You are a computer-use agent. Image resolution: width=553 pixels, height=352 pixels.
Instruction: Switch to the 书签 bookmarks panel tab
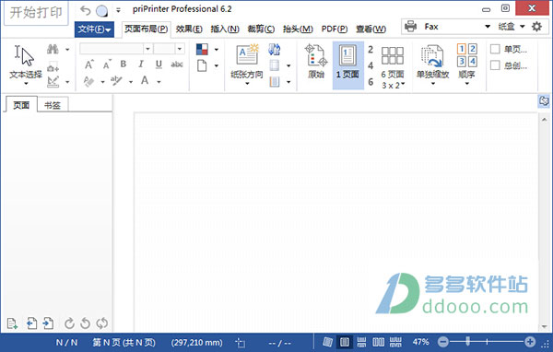pos(53,105)
